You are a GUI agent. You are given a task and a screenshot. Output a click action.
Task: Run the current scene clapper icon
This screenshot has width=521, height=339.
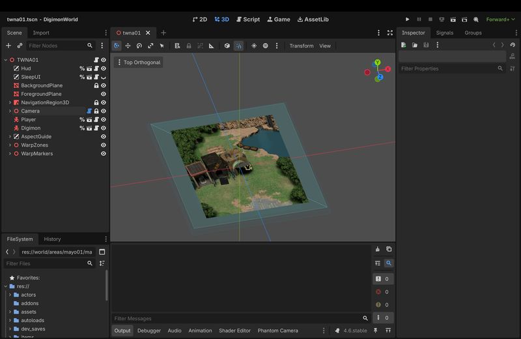coord(453,20)
